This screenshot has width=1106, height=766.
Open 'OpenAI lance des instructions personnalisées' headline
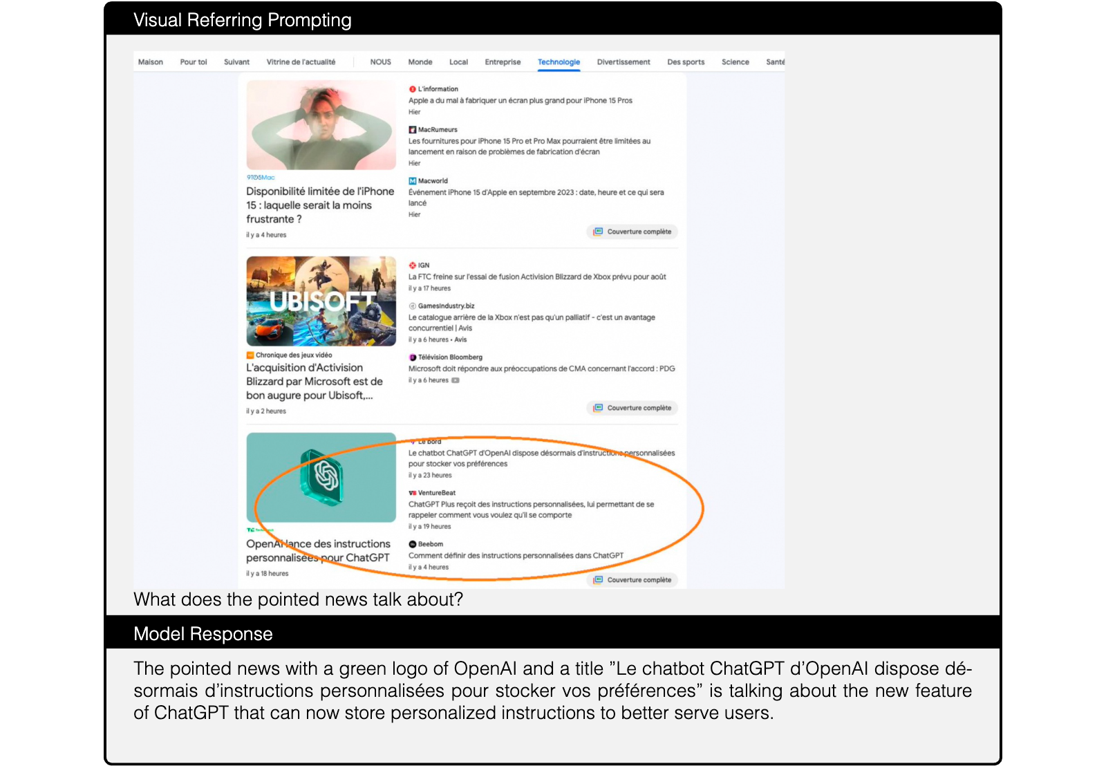pyautogui.click(x=318, y=551)
